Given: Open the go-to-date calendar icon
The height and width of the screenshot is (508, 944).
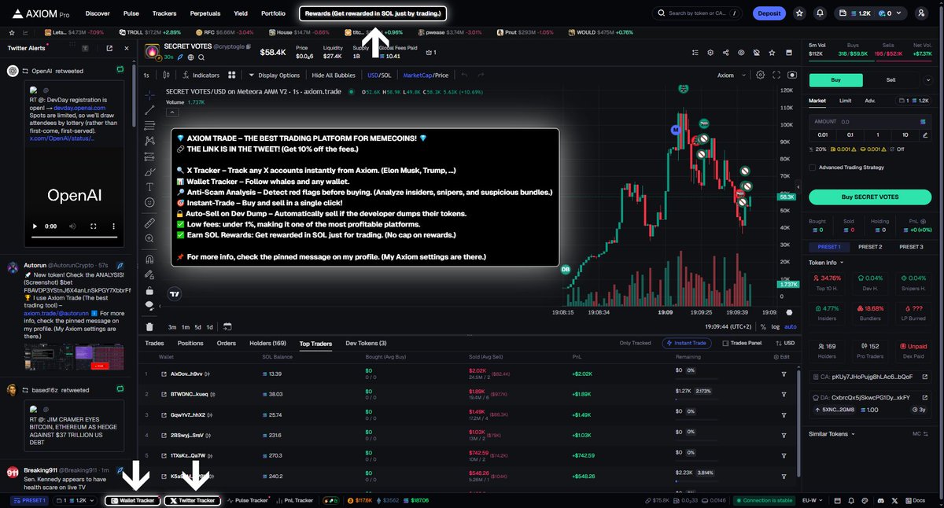Looking at the screenshot, I should [227, 326].
